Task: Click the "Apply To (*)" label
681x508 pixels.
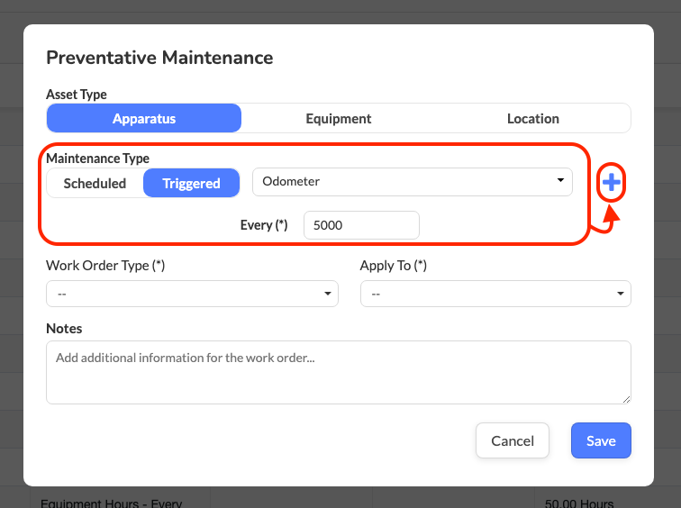Action: [x=393, y=266]
